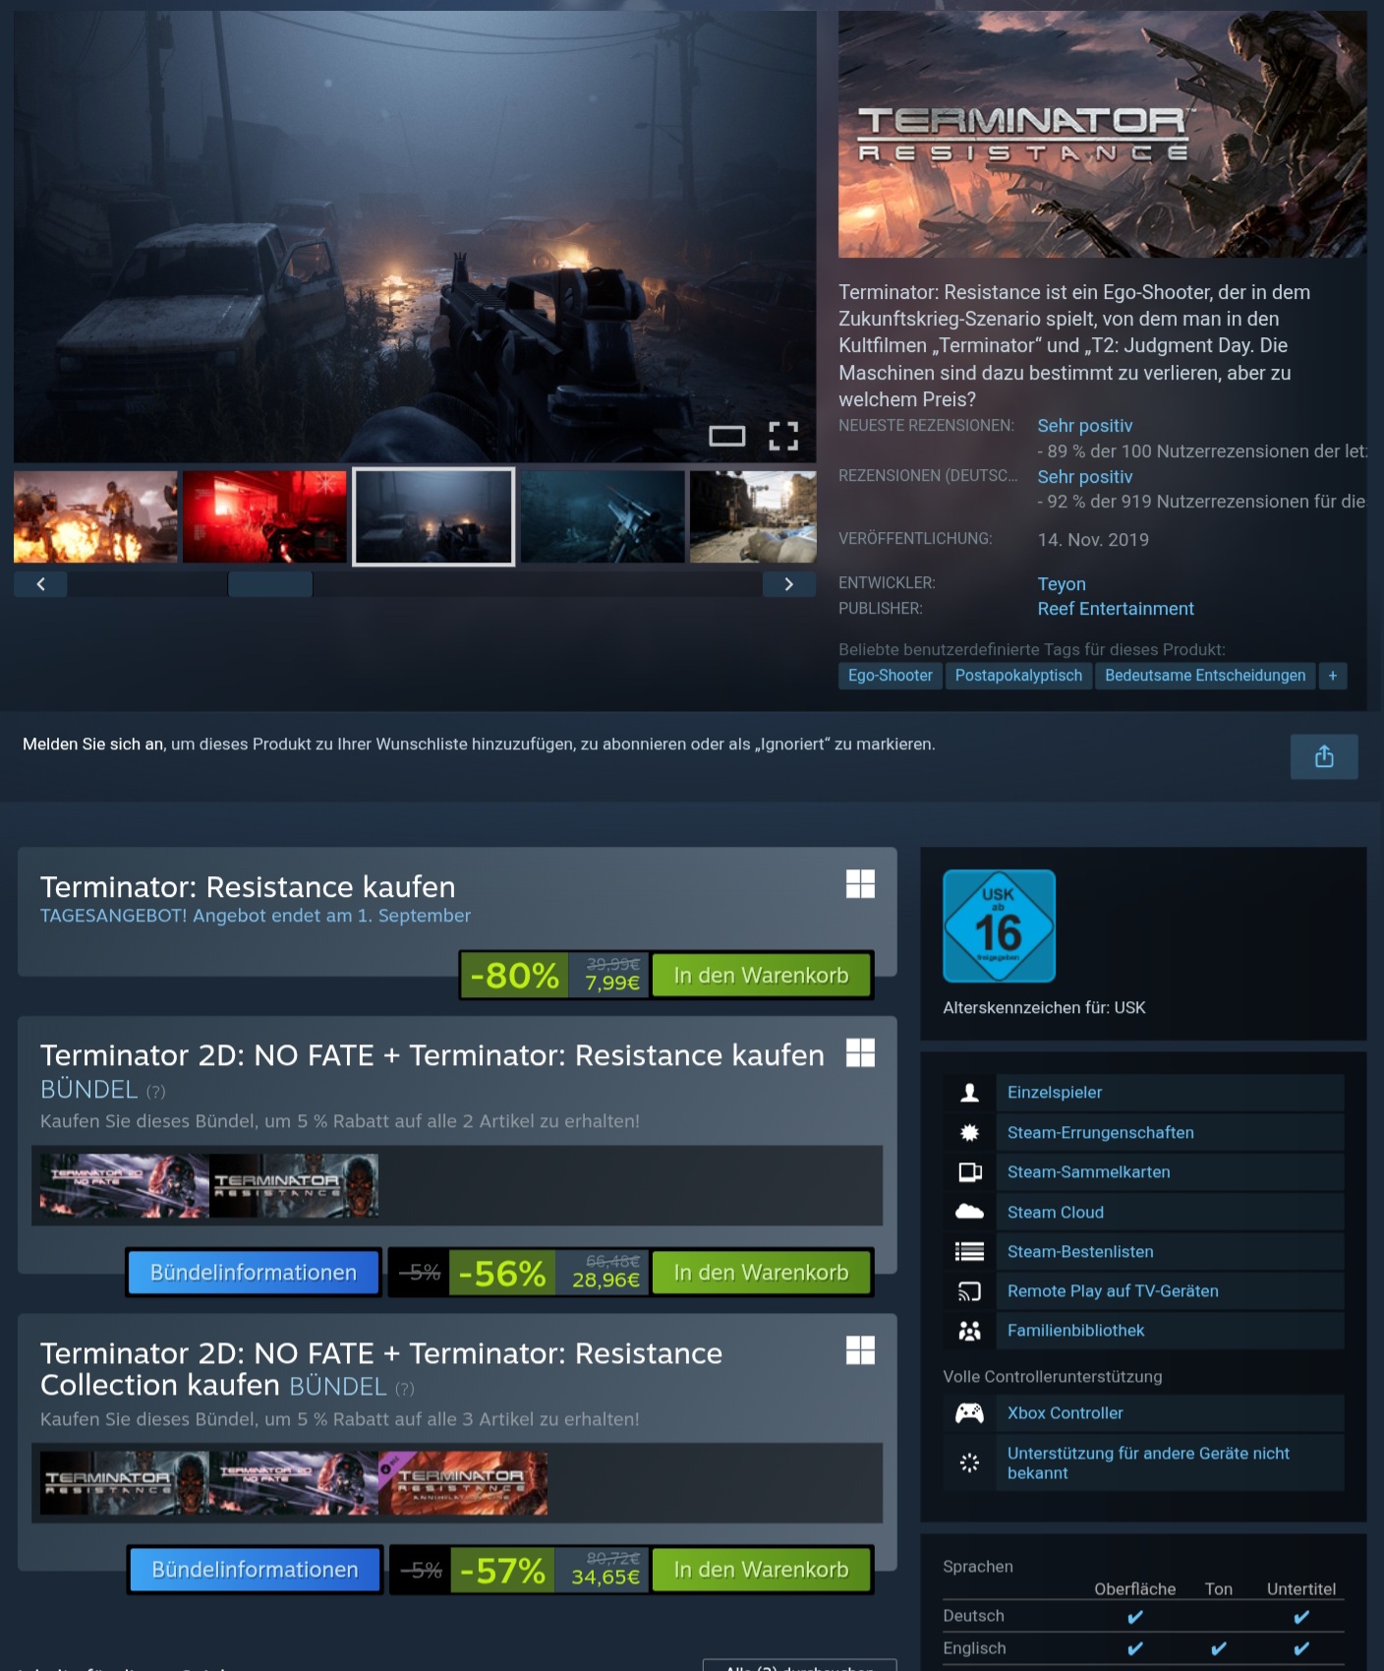Open the Remote Play auf TV-Geräten link

click(1113, 1291)
